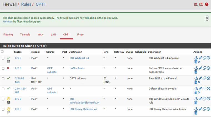Image resolution: width=211 pixels, height=117 pixels.
Task: Dismiss the success notification banner
Action: (207, 18)
